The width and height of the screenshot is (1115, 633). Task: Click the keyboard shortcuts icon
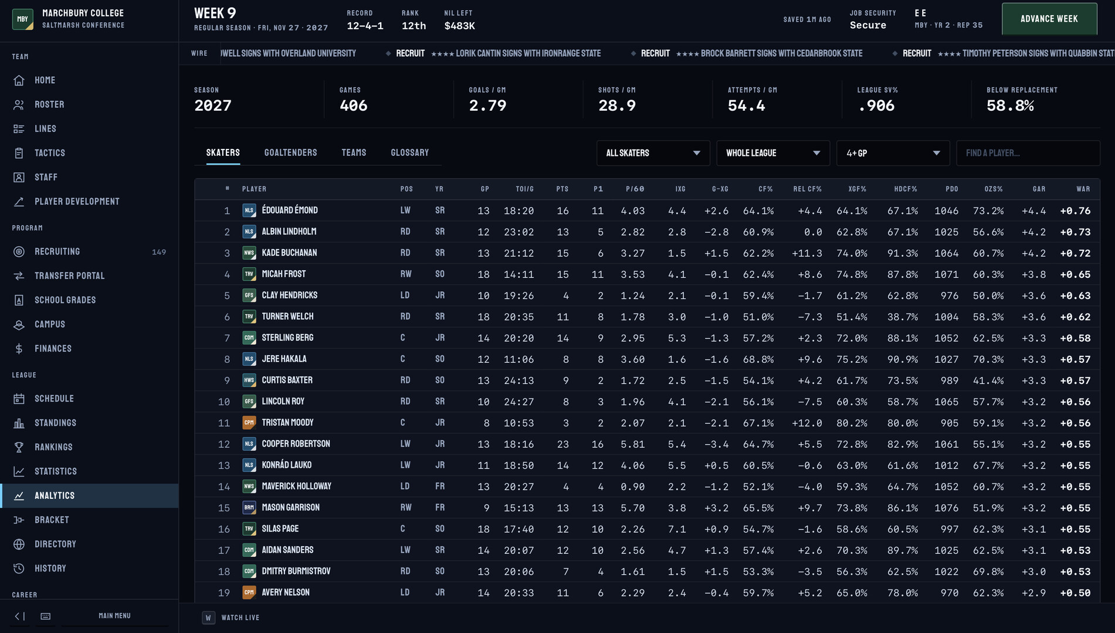coord(45,616)
